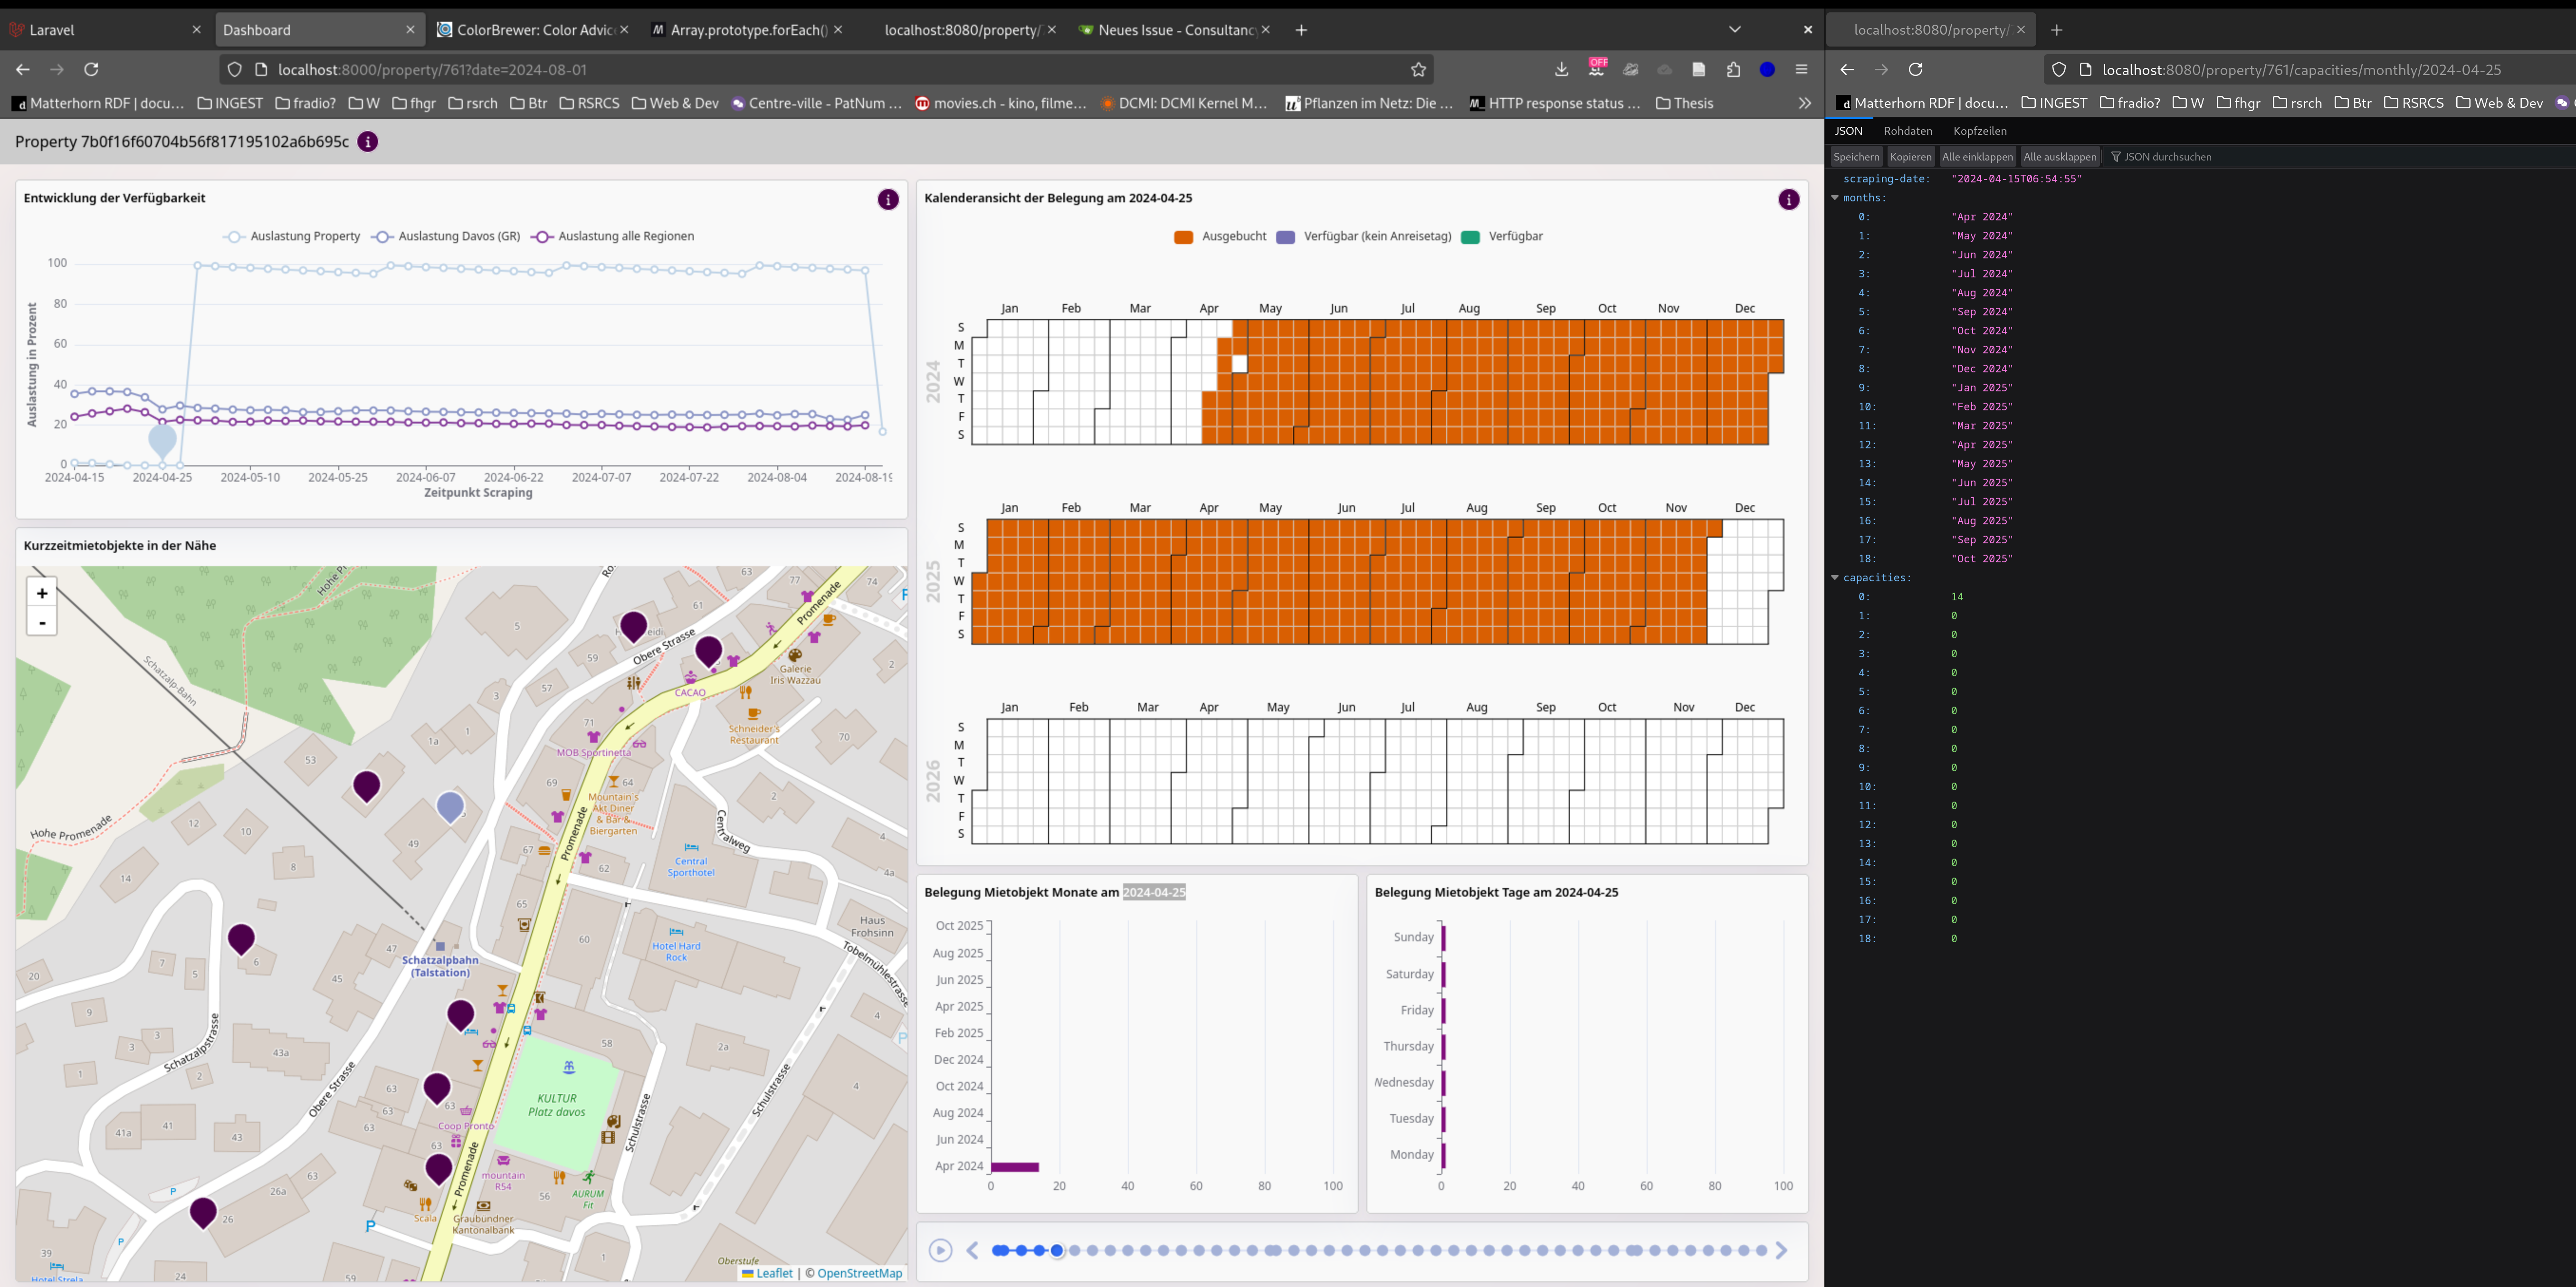
Task: Click Alle einklappen button
Action: click(x=1977, y=157)
